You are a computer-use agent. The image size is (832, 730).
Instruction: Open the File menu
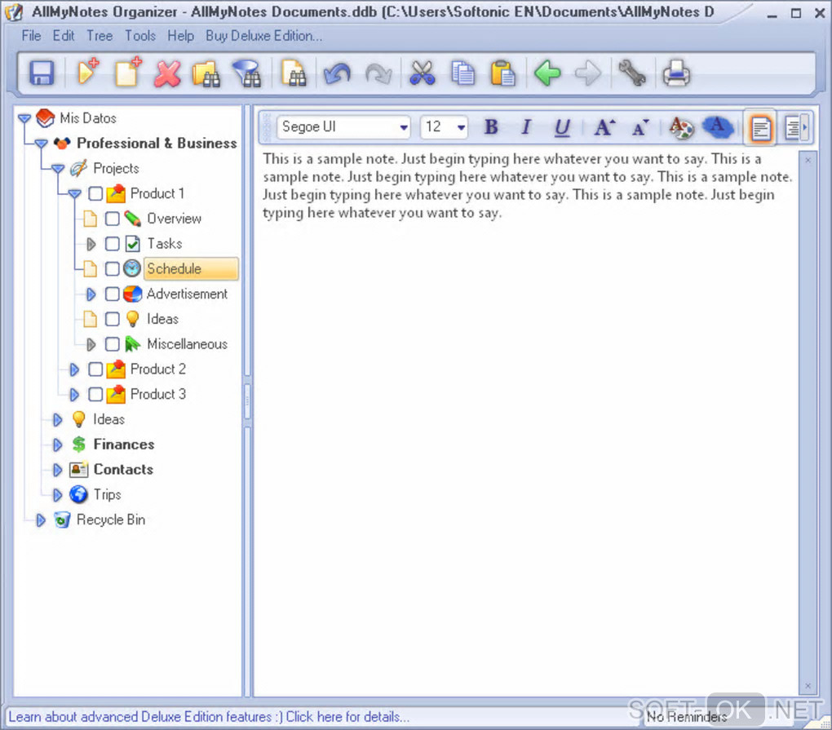point(31,36)
